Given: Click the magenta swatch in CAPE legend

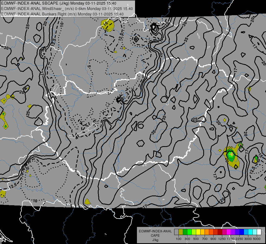Looking at the screenshot, I should (229, 232).
